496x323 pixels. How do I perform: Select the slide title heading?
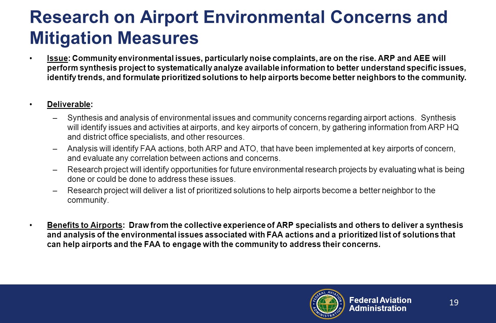238,27
